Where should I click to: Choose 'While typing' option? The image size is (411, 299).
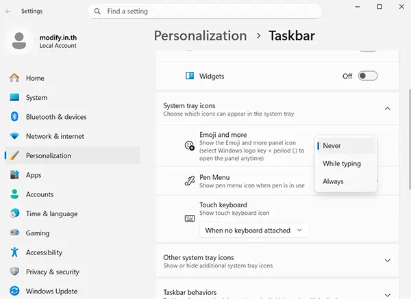click(346, 164)
